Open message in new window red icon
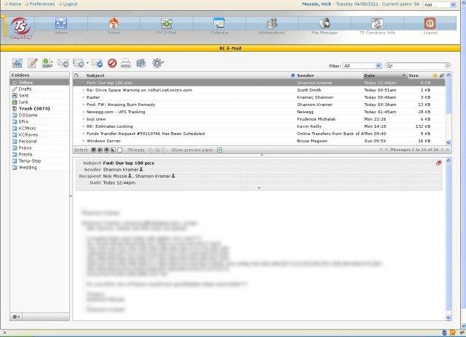Viewport: 466px width, 337px height. (438, 163)
